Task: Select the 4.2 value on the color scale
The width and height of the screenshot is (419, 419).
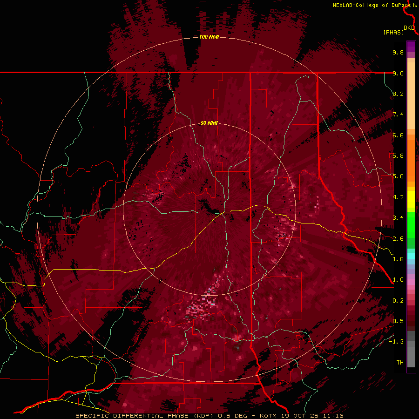Action: [x=398, y=197]
